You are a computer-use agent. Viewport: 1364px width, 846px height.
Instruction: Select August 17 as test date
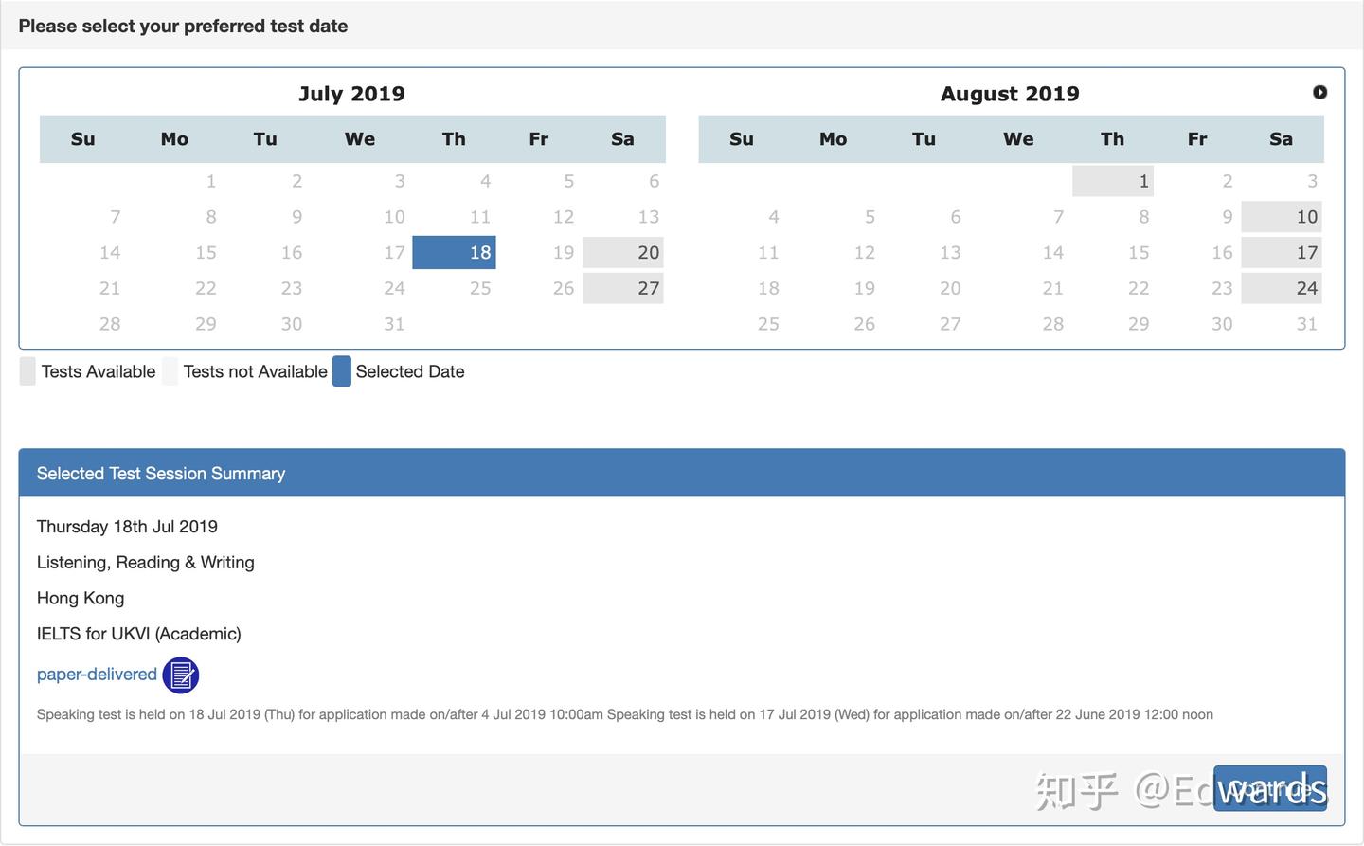tap(1282, 252)
